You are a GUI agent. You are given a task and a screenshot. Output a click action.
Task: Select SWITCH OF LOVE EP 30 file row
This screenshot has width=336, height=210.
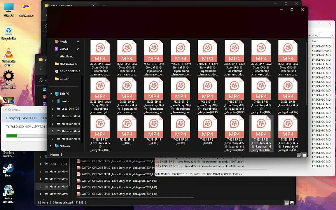[x=116, y=168]
